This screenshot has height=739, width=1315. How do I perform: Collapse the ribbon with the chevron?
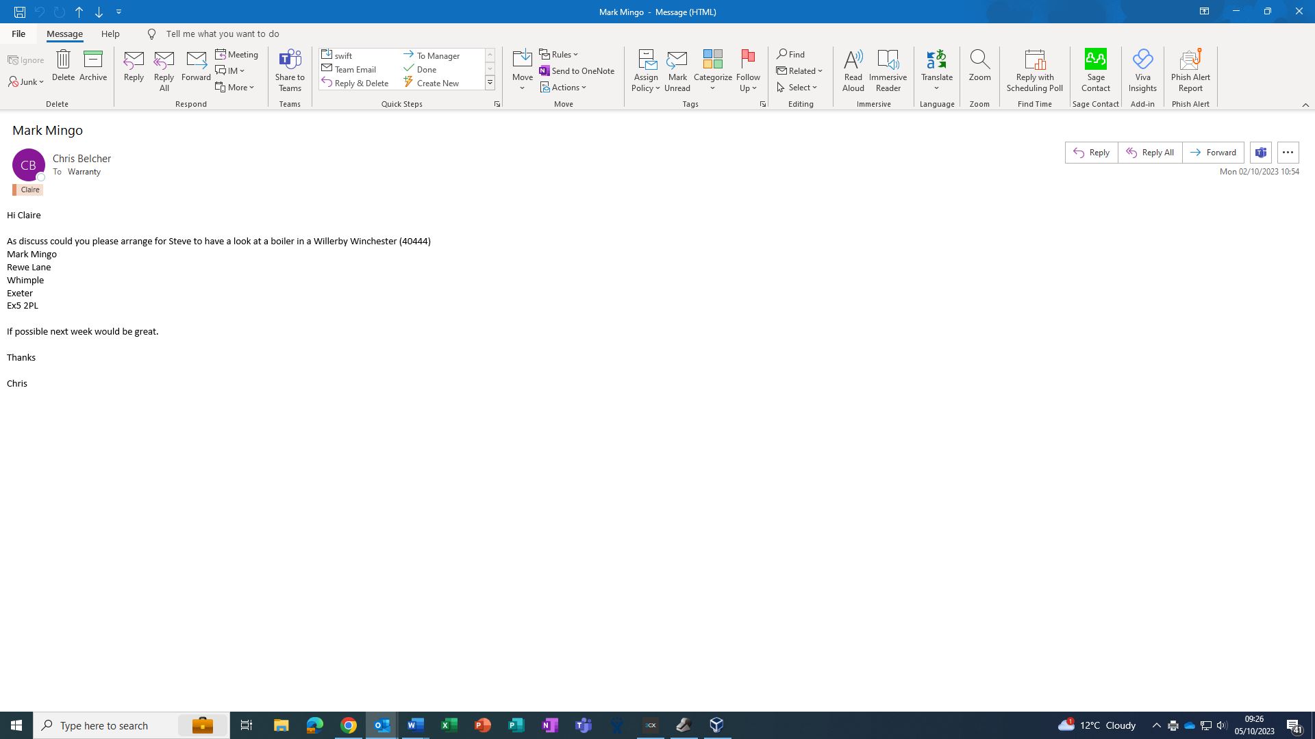click(x=1305, y=105)
